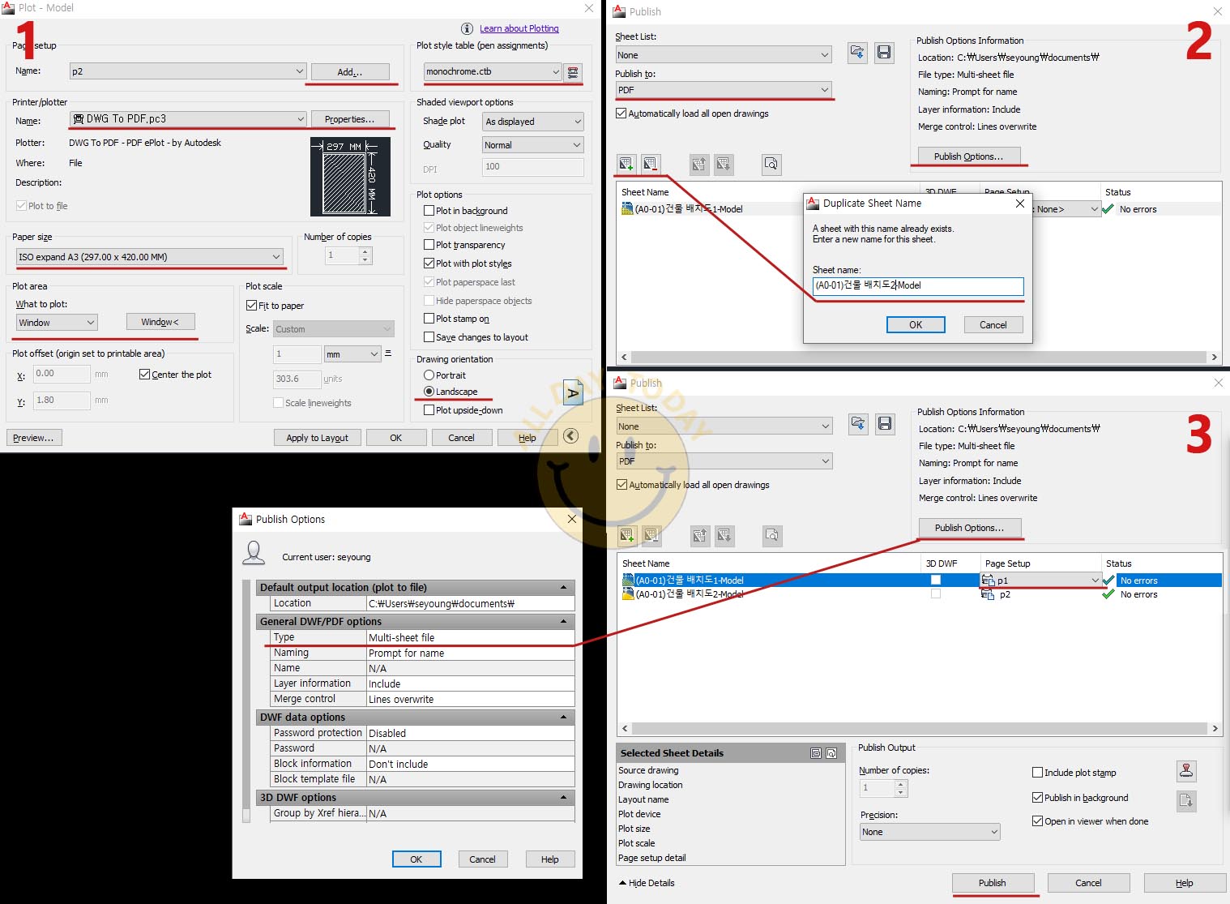1230x904 pixels.
Task: Collapse General DWF/PDF options section
Action: click(x=564, y=622)
